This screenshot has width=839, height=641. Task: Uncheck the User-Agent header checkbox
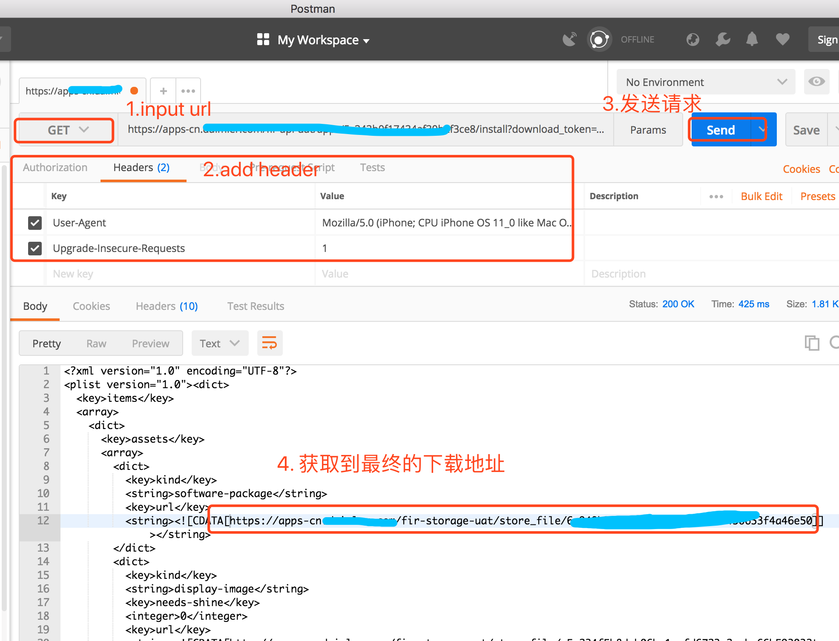(x=34, y=223)
